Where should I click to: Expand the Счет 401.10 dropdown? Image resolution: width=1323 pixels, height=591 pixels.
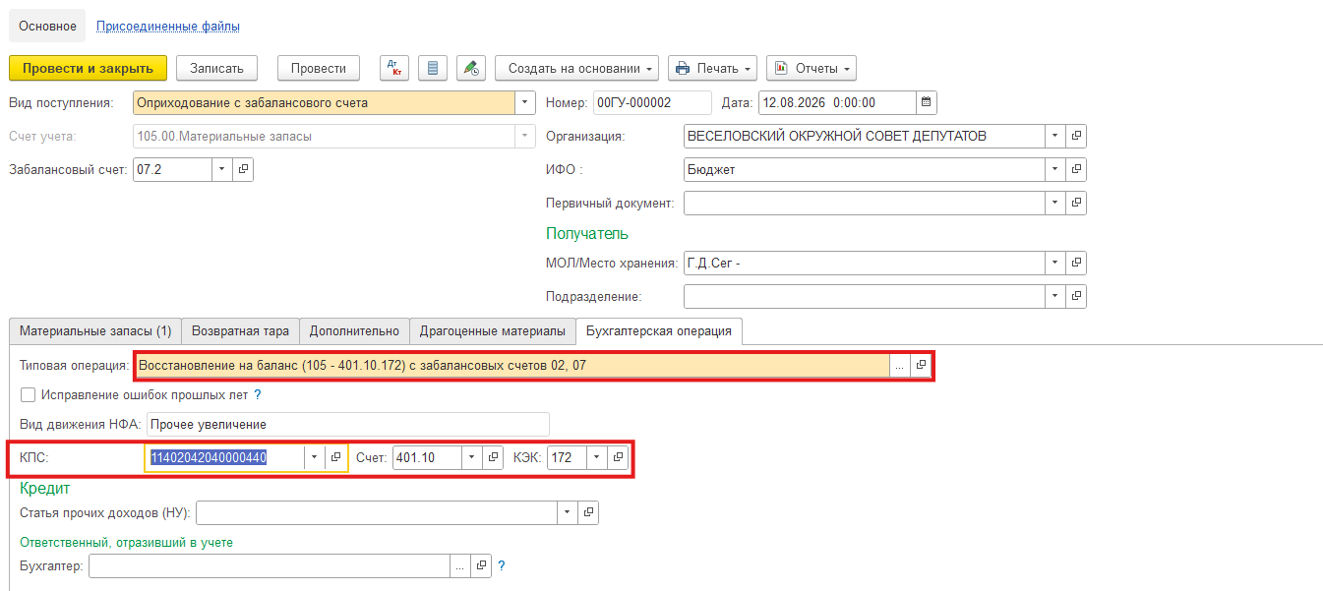pyautogui.click(x=469, y=457)
